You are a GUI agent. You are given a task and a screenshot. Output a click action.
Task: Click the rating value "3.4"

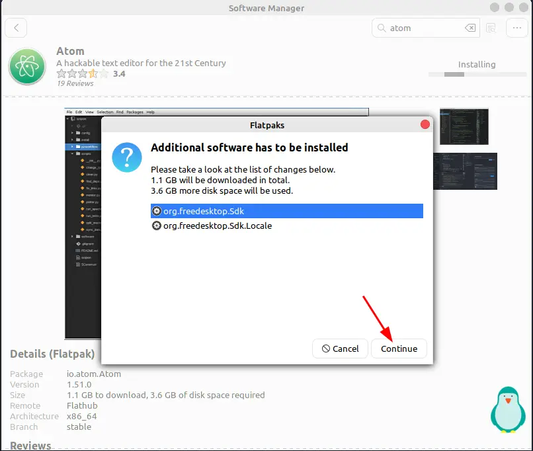click(x=119, y=74)
